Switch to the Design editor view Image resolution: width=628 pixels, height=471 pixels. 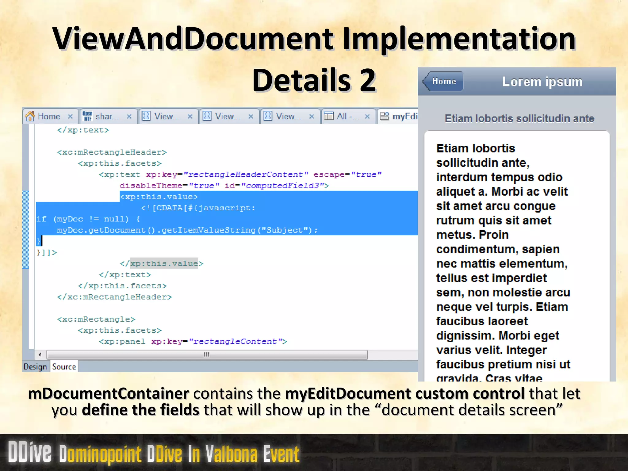click(x=35, y=367)
